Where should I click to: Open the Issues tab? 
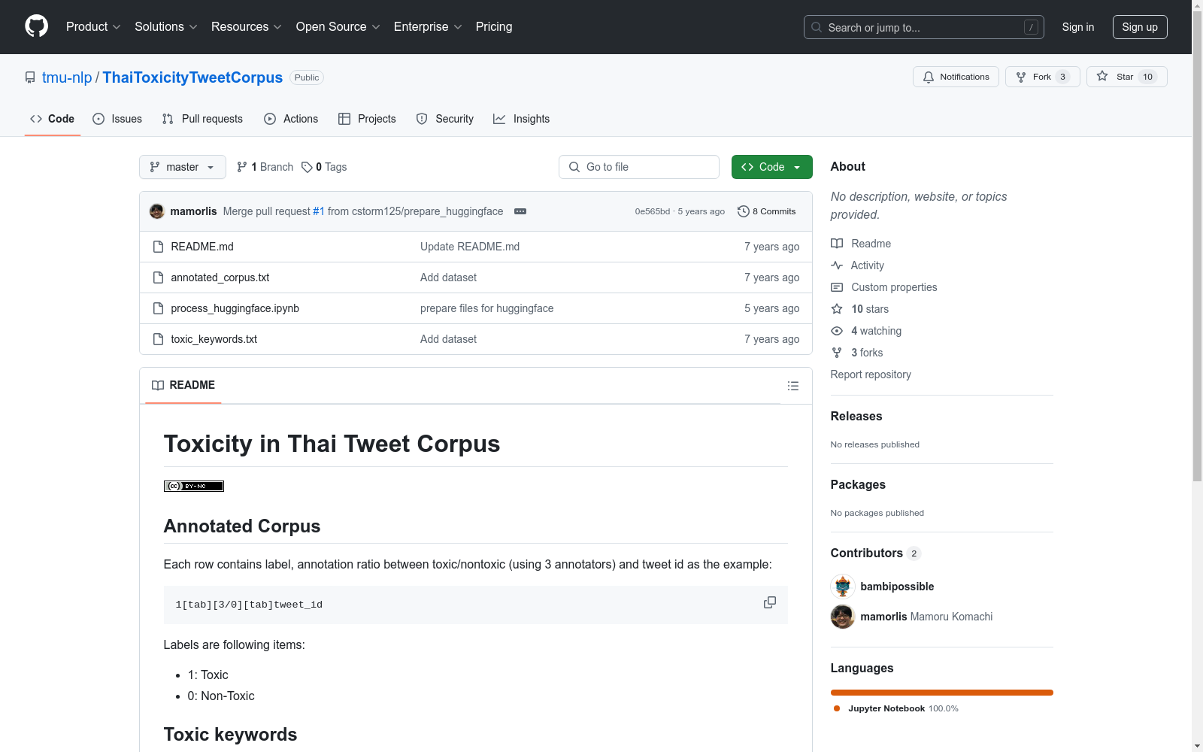tap(117, 119)
